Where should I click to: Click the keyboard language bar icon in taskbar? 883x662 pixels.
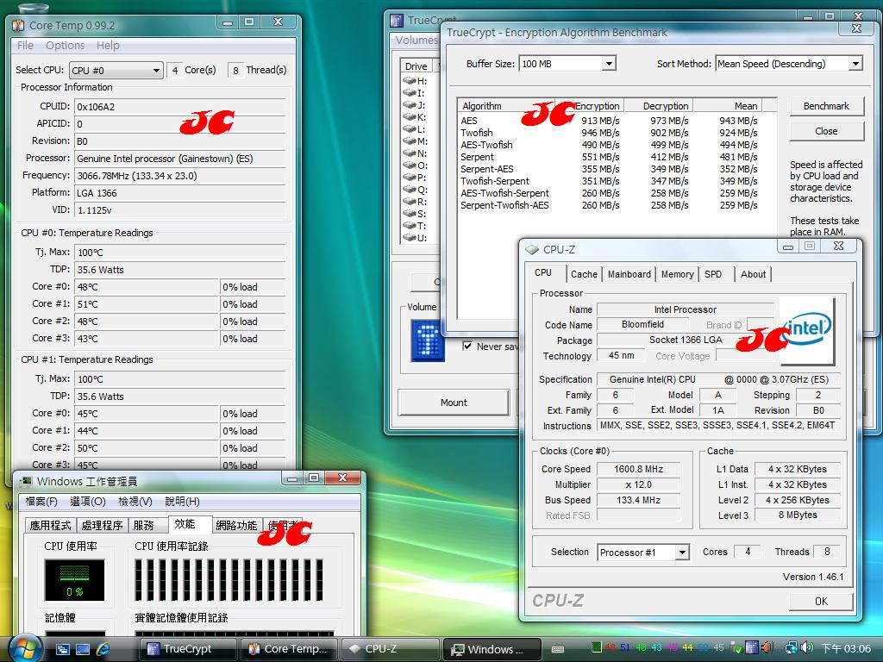click(558, 649)
